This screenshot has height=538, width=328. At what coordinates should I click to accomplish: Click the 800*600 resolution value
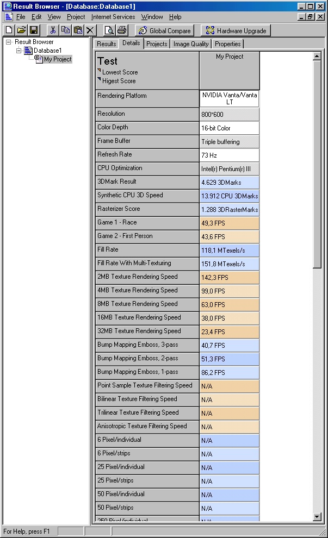230,115
